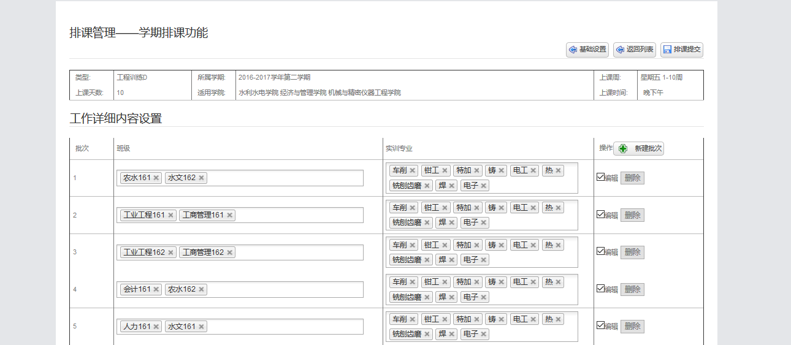Click the 排课提交 save icon button
This screenshot has height=345, width=791.
pos(681,50)
